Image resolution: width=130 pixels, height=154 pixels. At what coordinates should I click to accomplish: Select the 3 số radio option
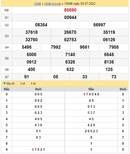[29, 83]
